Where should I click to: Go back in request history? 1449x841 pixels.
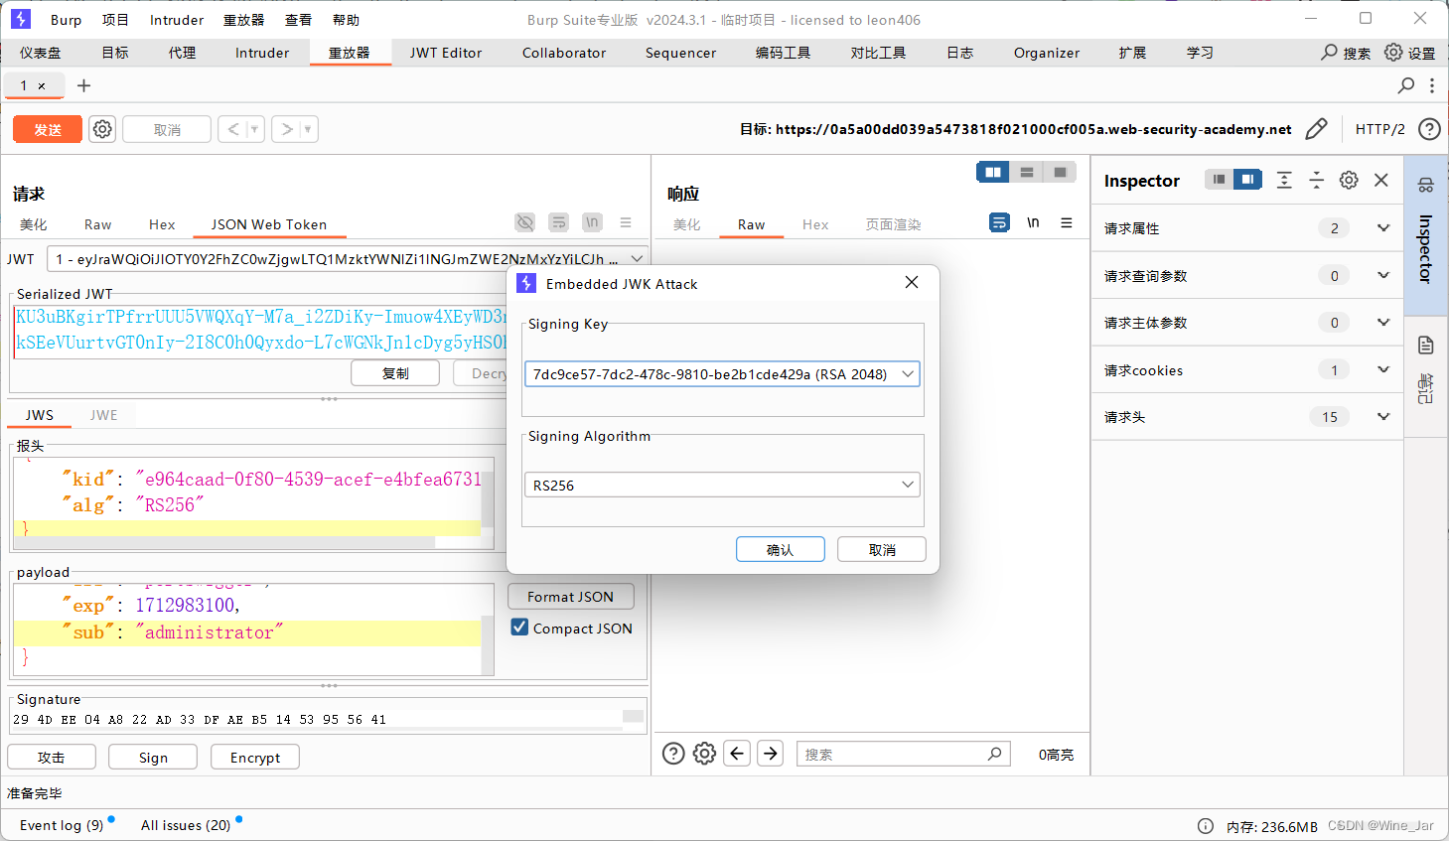pos(233,129)
